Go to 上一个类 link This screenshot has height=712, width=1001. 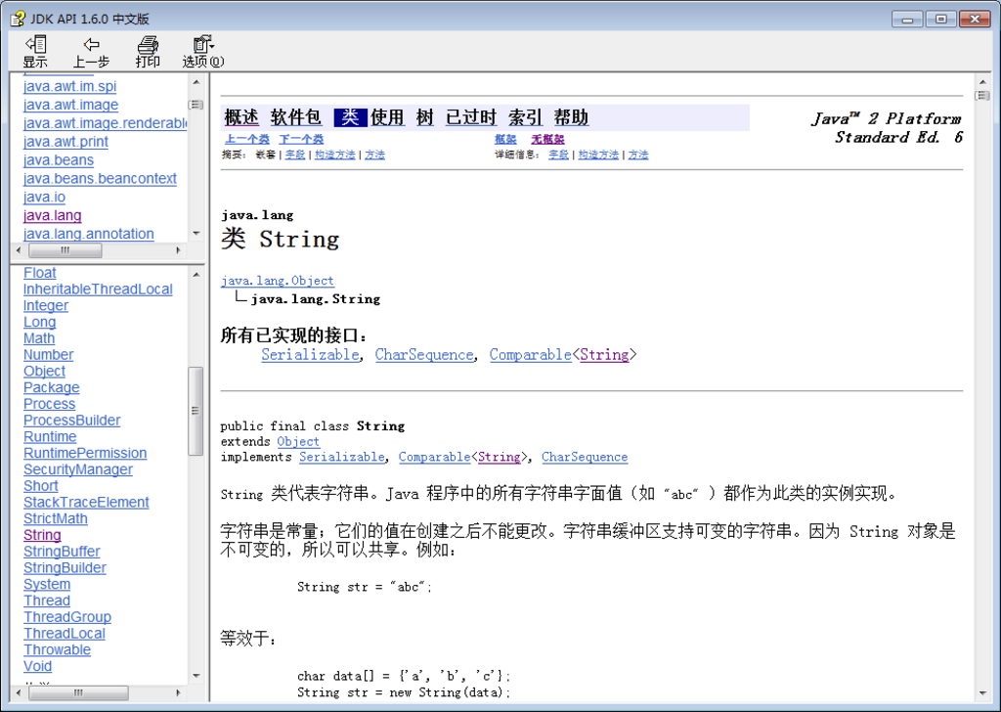(247, 139)
